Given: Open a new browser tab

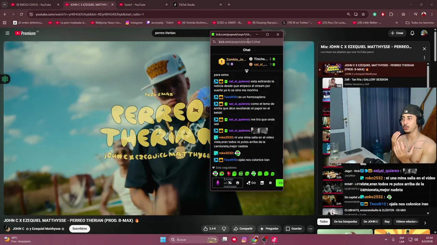Looking at the screenshot, I should point(229,5).
